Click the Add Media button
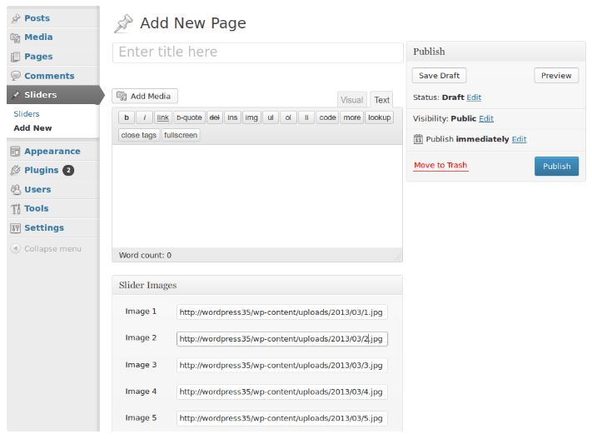This screenshot has width=592, height=439. [x=145, y=97]
